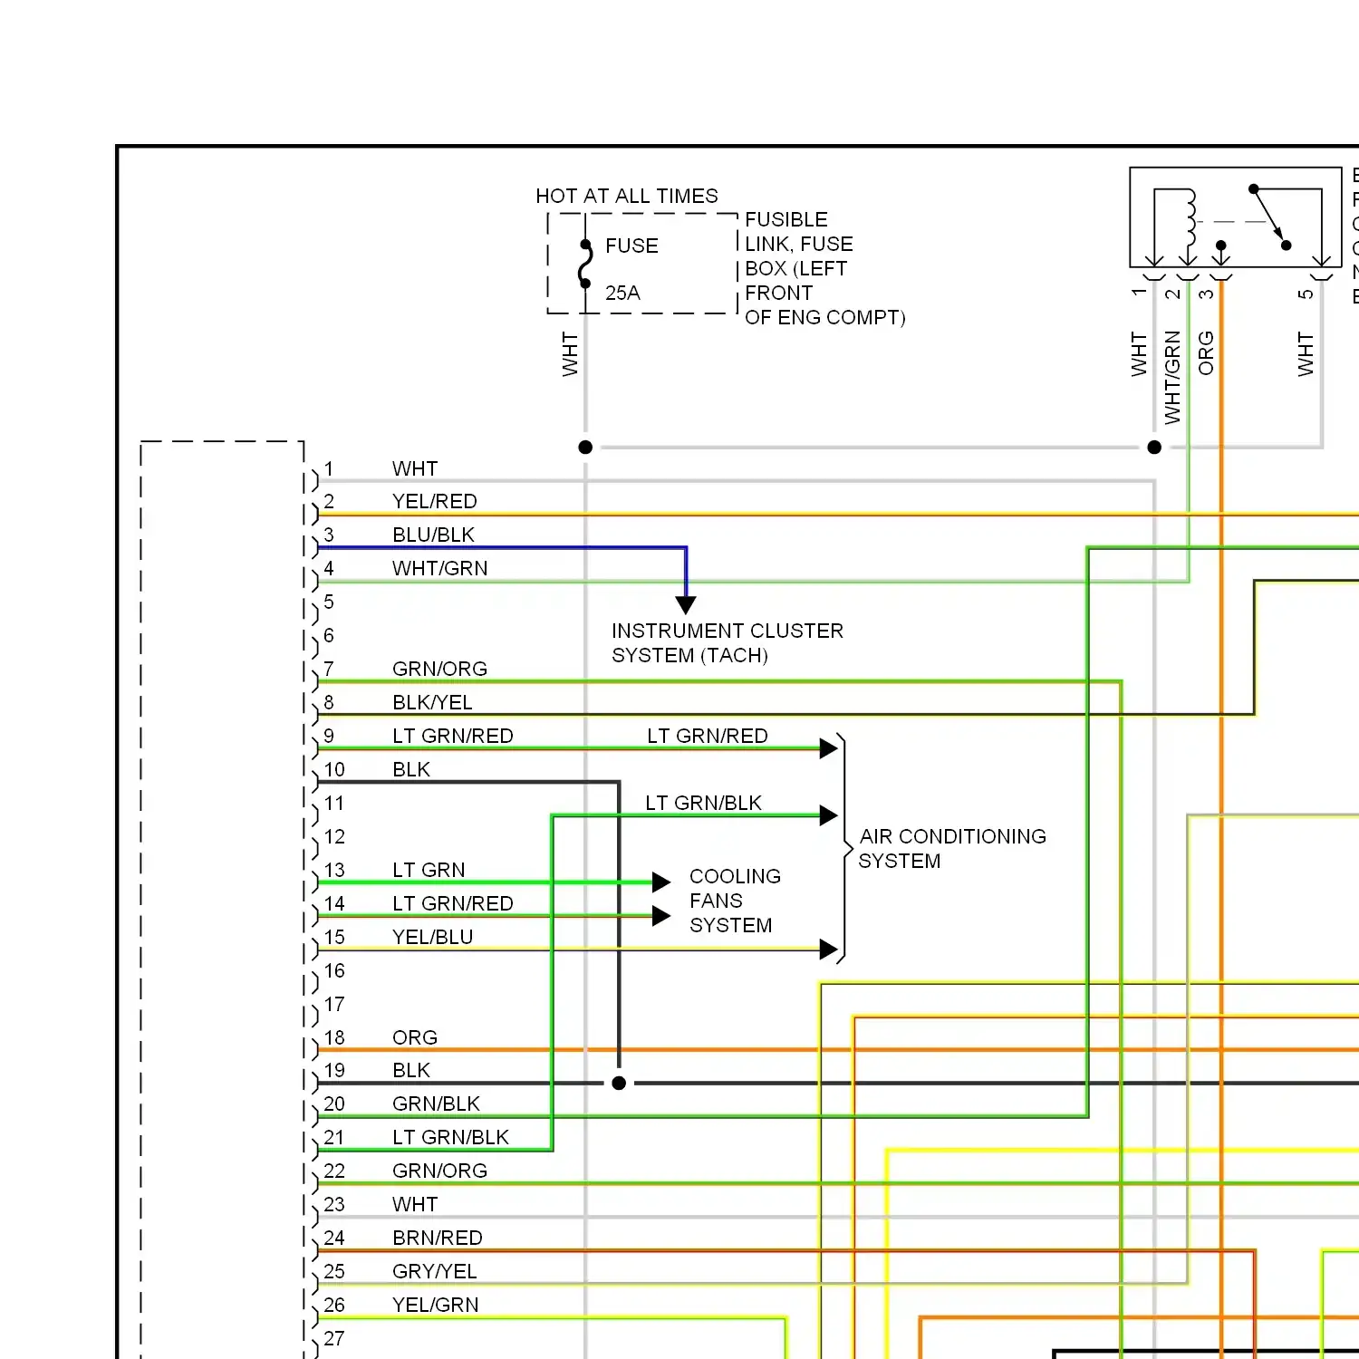Click the arrowhead pointing to Instrument Cluster System

click(686, 605)
